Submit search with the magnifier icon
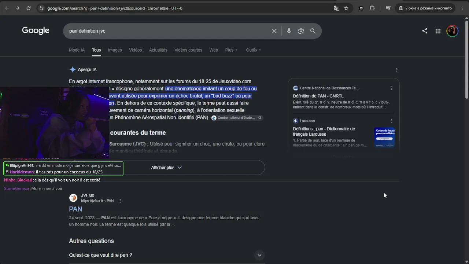The height and width of the screenshot is (264, 469). (313, 31)
